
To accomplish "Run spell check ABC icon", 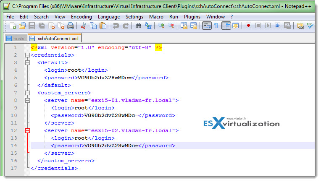I will 310,26.
